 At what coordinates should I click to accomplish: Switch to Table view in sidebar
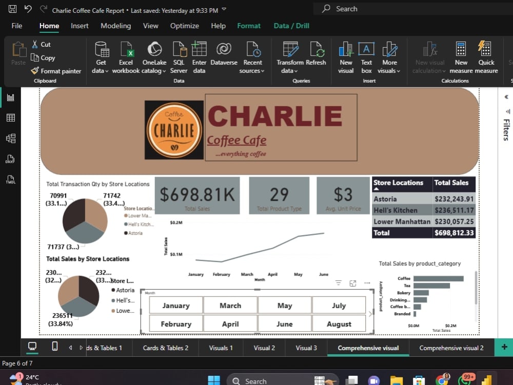point(10,118)
